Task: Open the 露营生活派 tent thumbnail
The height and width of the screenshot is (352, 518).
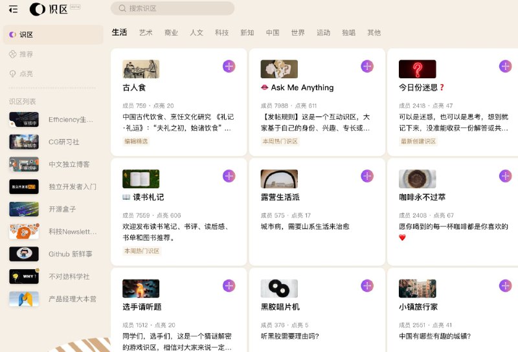Action: (279, 179)
